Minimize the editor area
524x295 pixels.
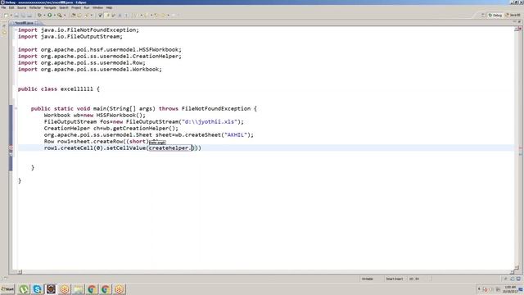pyautogui.click(x=515, y=22)
